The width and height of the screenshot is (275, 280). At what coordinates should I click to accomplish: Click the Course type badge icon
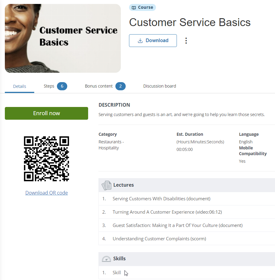134,7
